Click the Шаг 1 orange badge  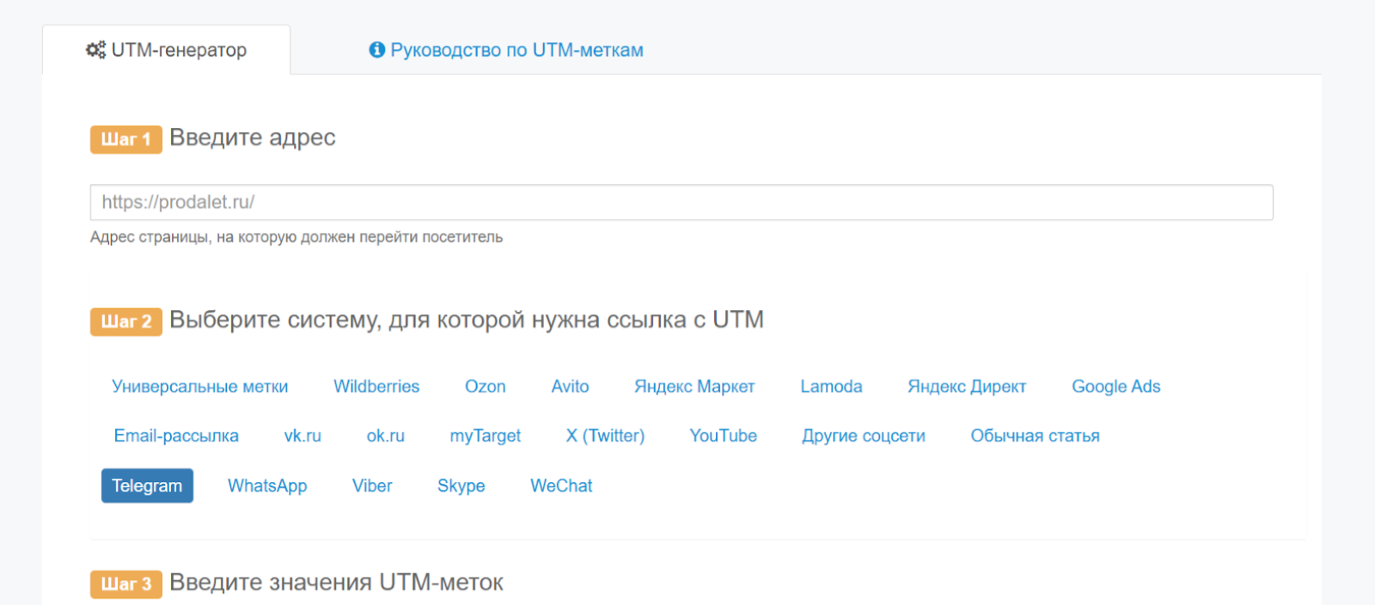click(126, 139)
